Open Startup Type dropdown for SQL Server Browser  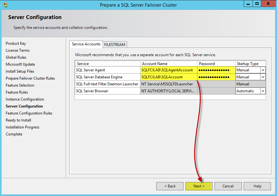tap(263, 91)
